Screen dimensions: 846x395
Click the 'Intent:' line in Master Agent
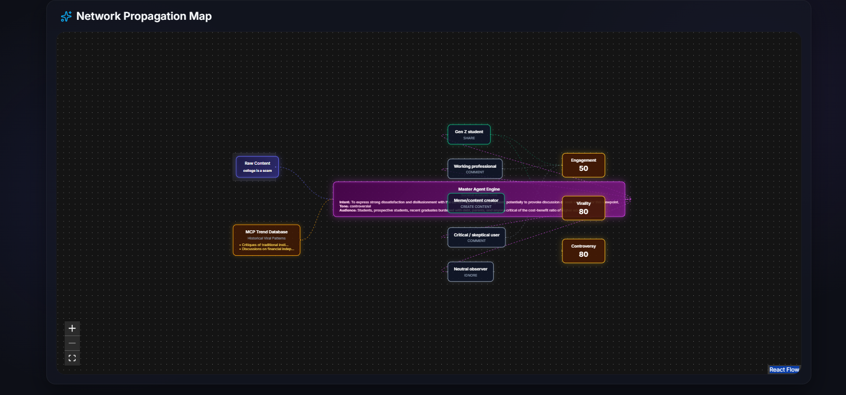[479, 202]
